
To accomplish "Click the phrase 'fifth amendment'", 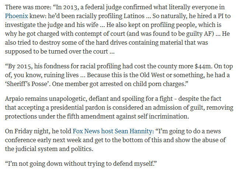I will click(91, 117).
